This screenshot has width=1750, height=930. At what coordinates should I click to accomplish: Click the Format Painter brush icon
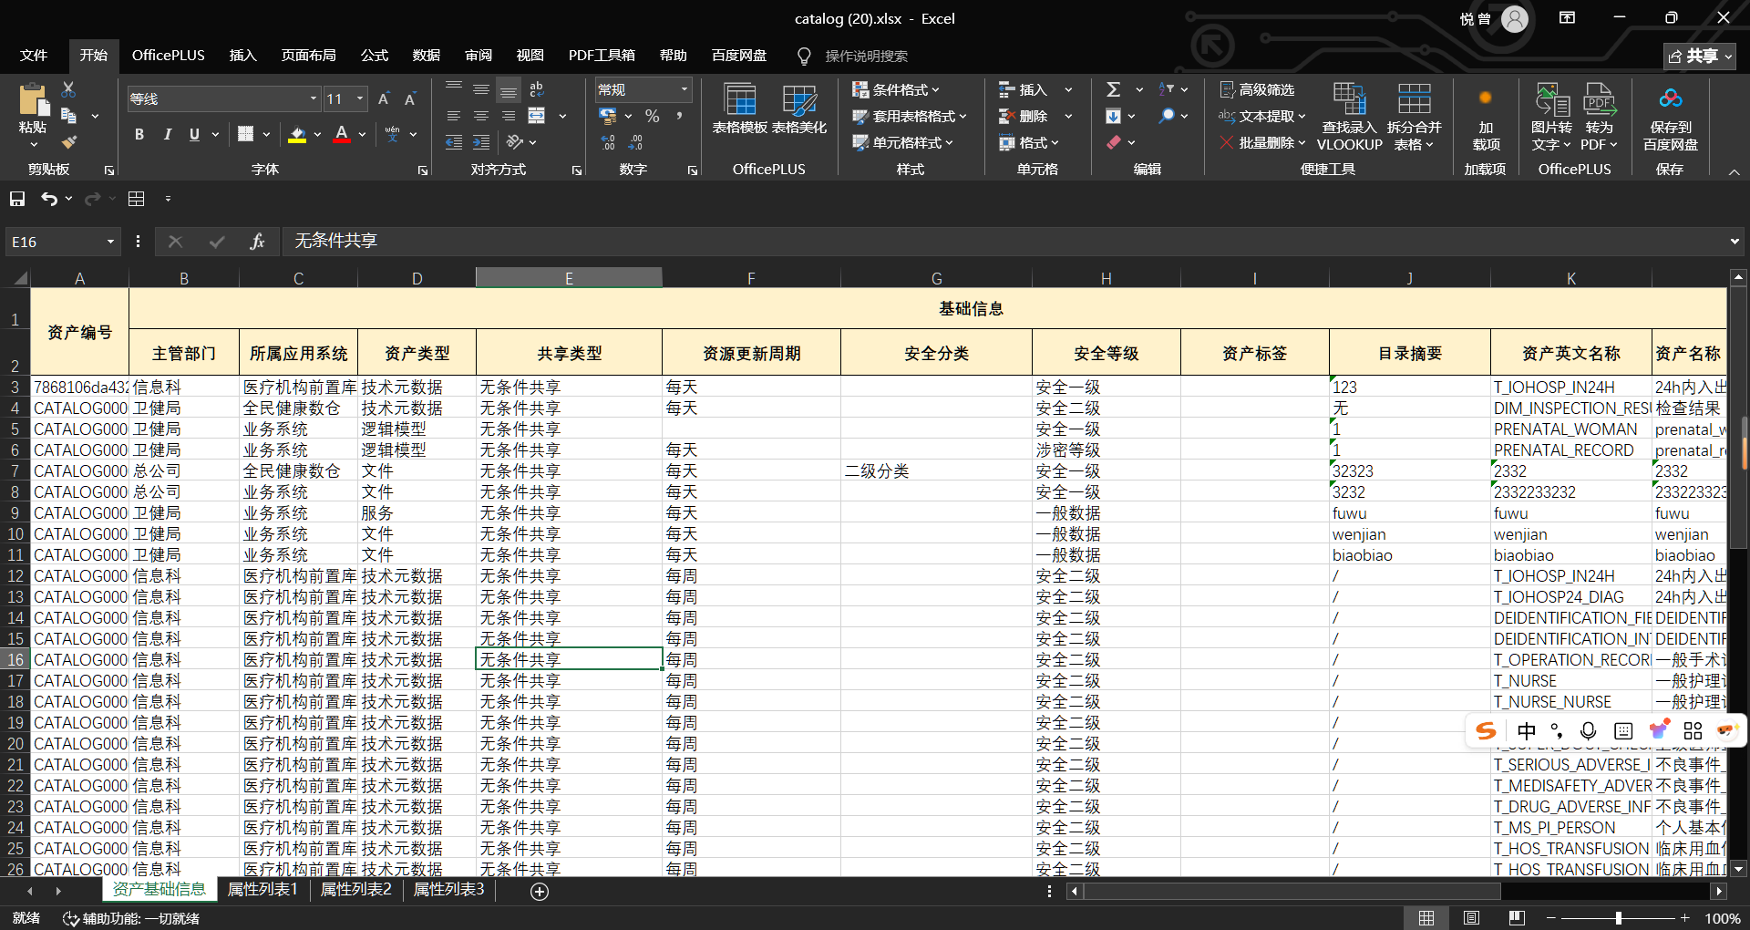(69, 142)
